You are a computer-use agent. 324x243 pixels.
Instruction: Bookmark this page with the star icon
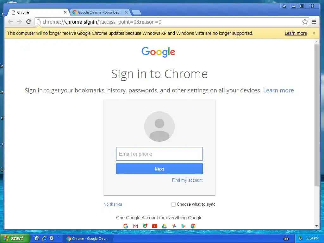click(305, 22)
